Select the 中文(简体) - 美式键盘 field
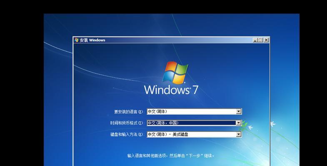Image resolution: width=327 pixels, height=166 pixels. click(x=194, y=134)
